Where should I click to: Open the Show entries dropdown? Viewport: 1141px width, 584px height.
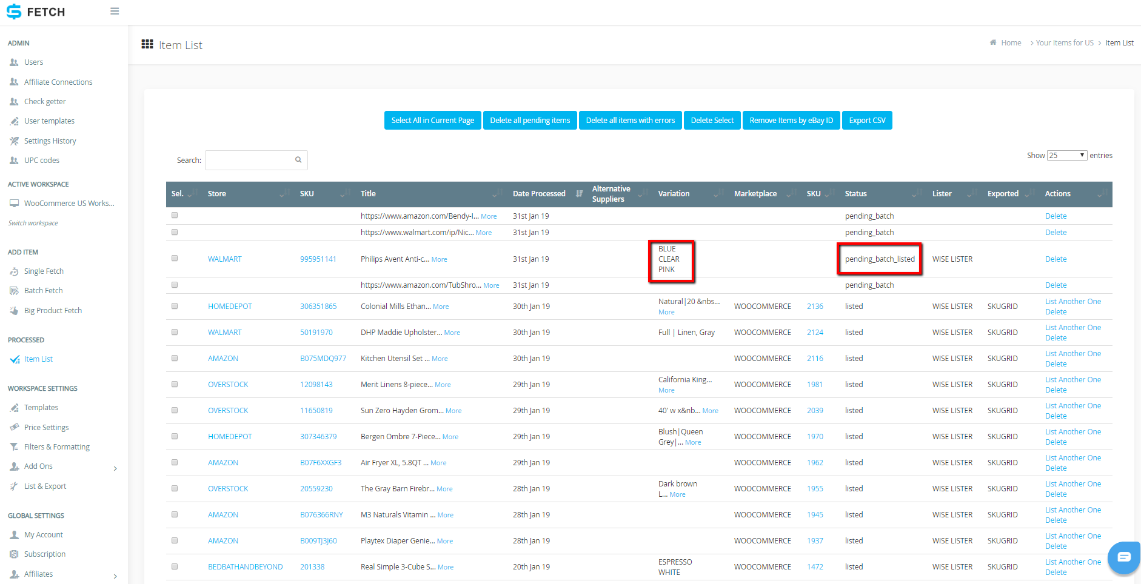(x=1067, y=156)
